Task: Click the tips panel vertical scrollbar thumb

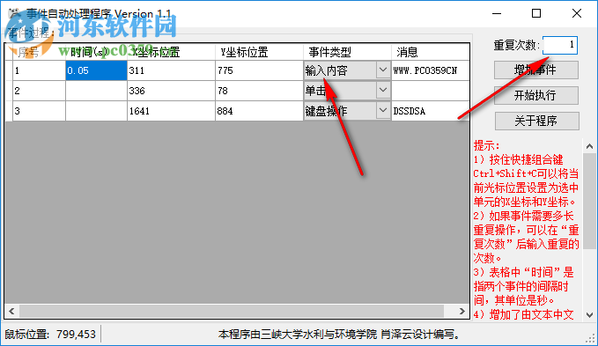Action: [589, 202]
